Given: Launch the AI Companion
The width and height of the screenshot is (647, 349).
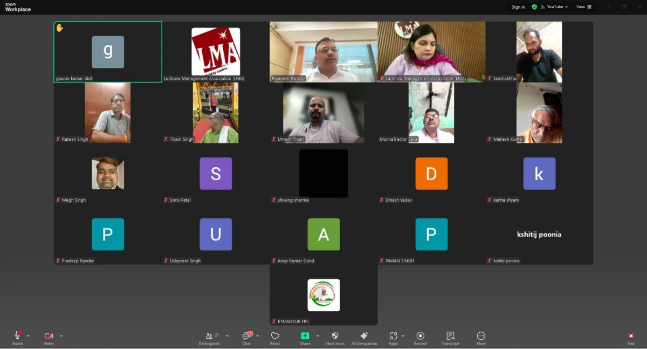Looking at the screenshot, I should point(364,337).
